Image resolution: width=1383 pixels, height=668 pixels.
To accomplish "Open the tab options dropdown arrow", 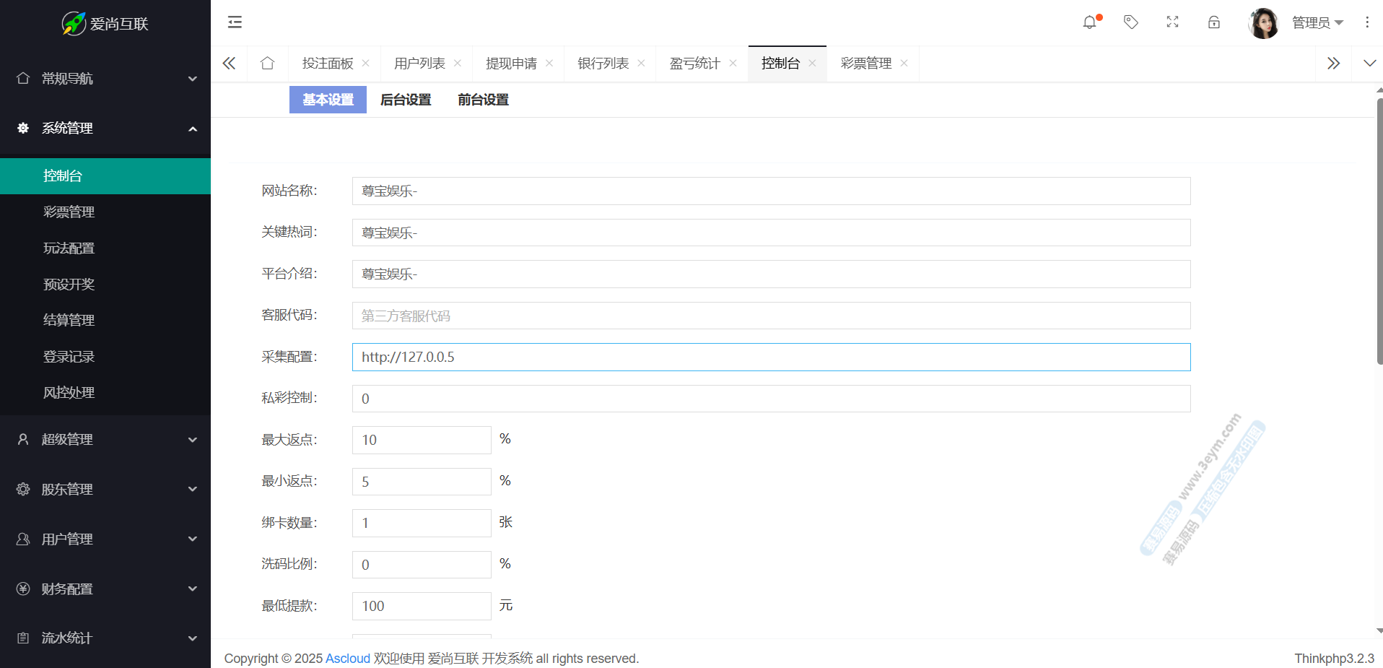I will click(x=1369, y=64).
